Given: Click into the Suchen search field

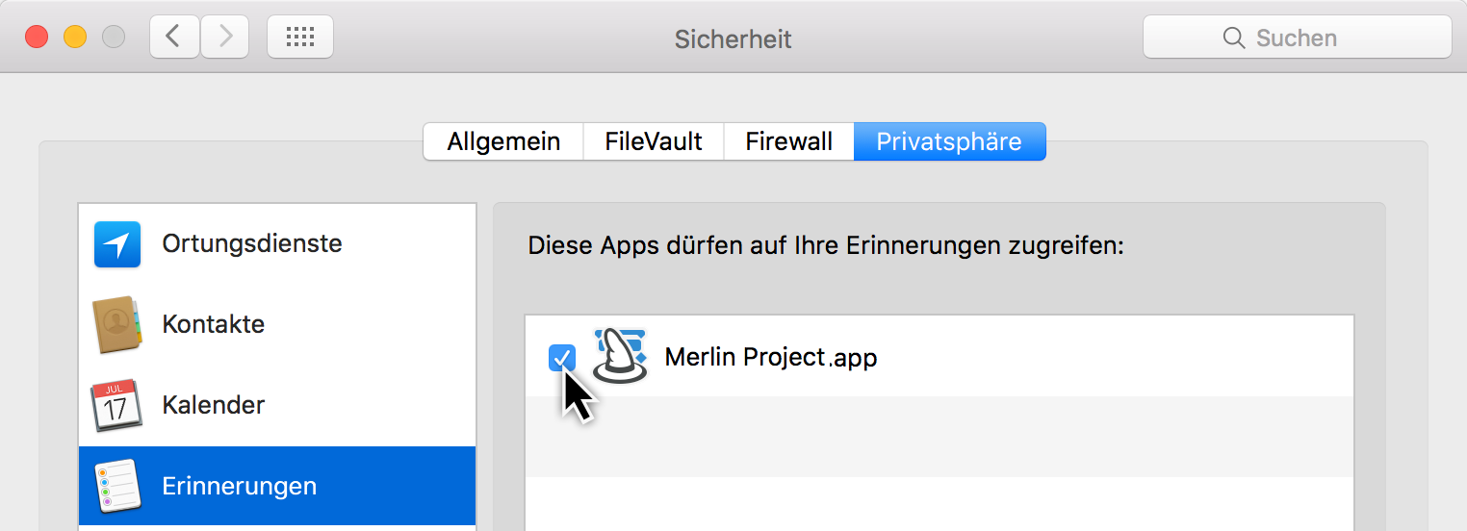Looking at the screenshot, I should 1328,38.
